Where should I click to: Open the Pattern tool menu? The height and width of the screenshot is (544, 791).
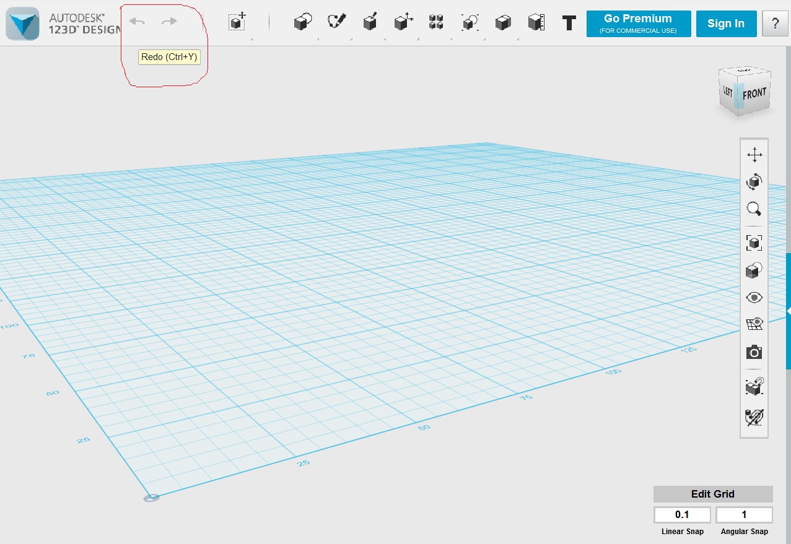[x=437, y=23]
